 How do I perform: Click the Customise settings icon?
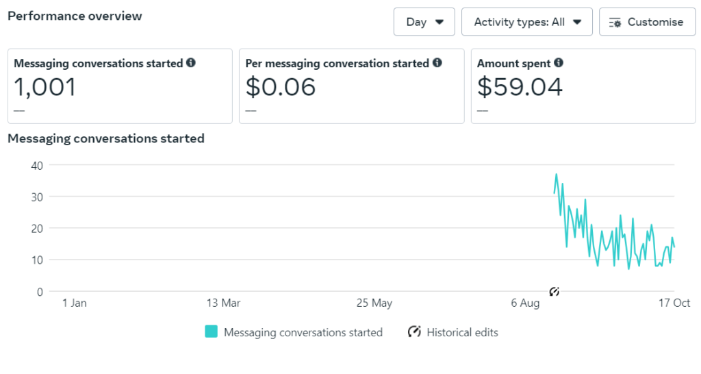pyautogui.click(x=615, y=23)
